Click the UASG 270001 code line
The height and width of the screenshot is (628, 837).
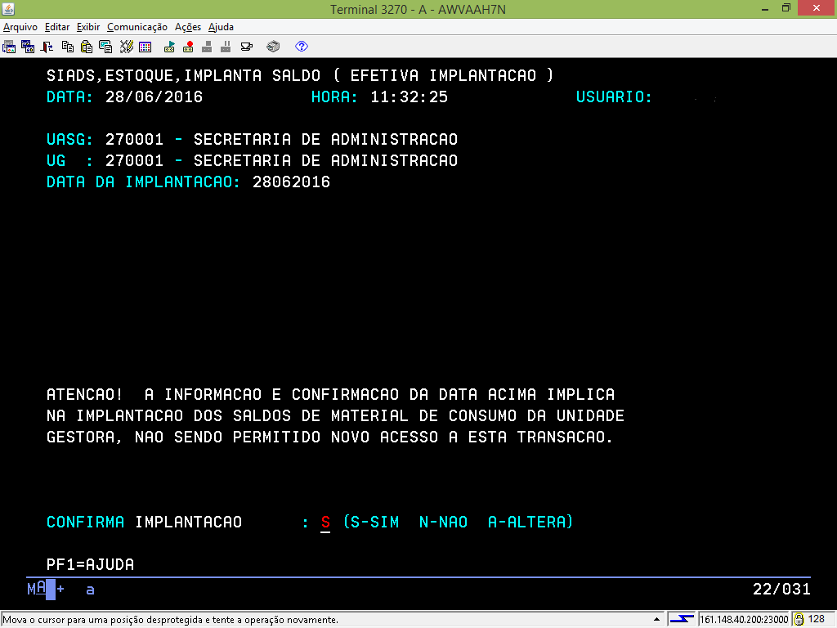[x=252, y=139]
